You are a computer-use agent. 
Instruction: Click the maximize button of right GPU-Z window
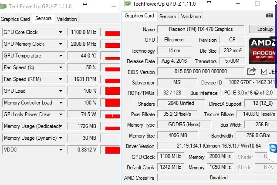(x=257, y=3)
